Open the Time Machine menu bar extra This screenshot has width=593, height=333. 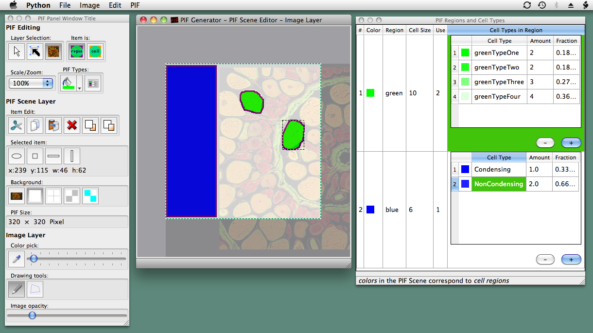coord(541,5)
